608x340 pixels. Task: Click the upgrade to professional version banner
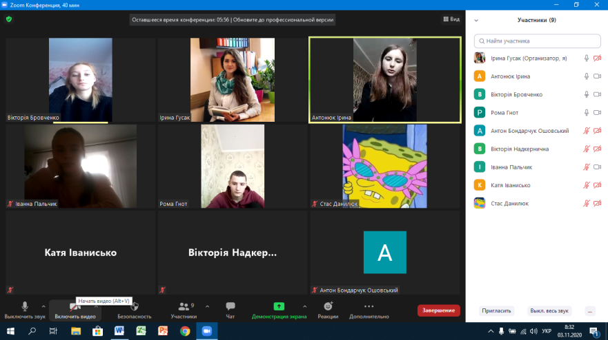[x=233, y=20]
